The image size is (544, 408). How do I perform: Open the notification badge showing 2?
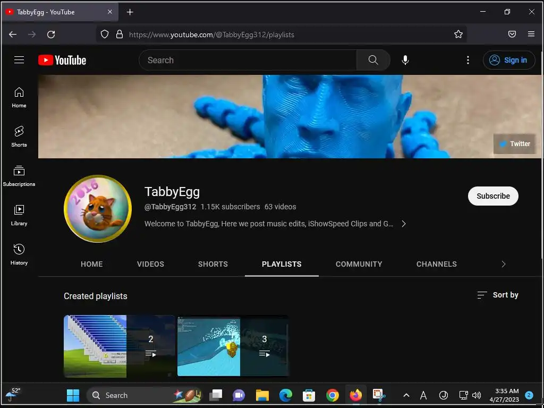(x=529, y=395)
